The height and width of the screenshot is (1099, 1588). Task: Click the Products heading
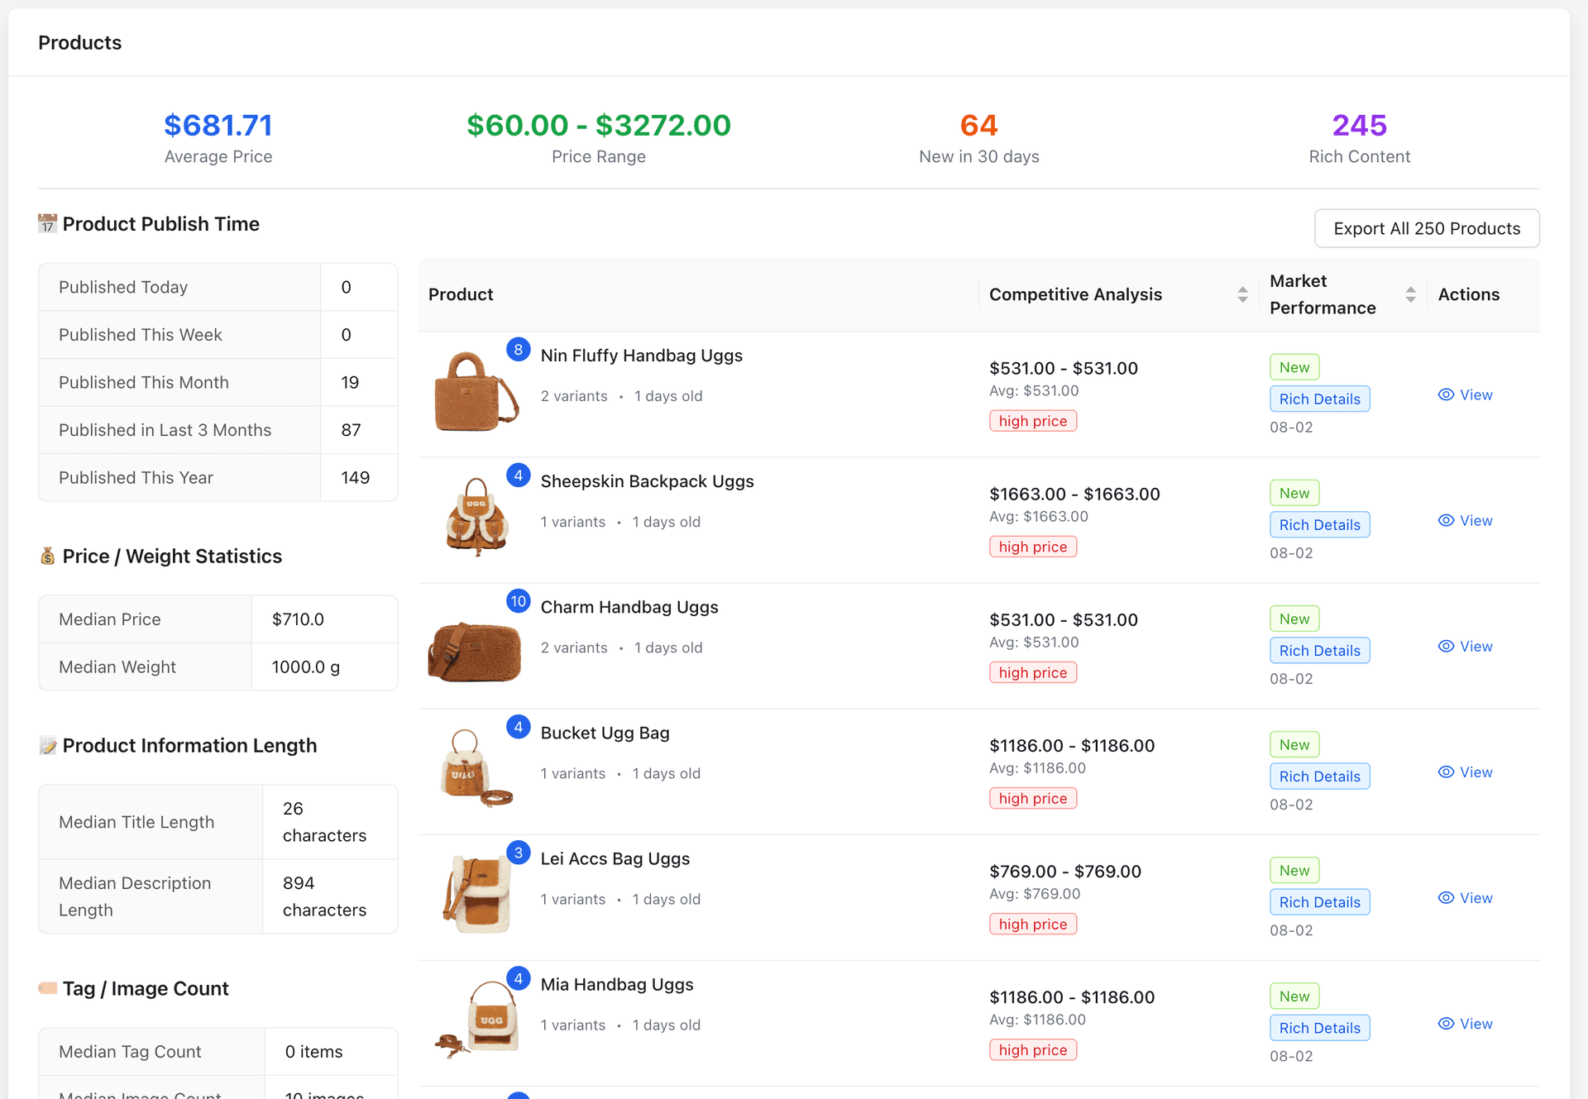click(x=79, y=42)
